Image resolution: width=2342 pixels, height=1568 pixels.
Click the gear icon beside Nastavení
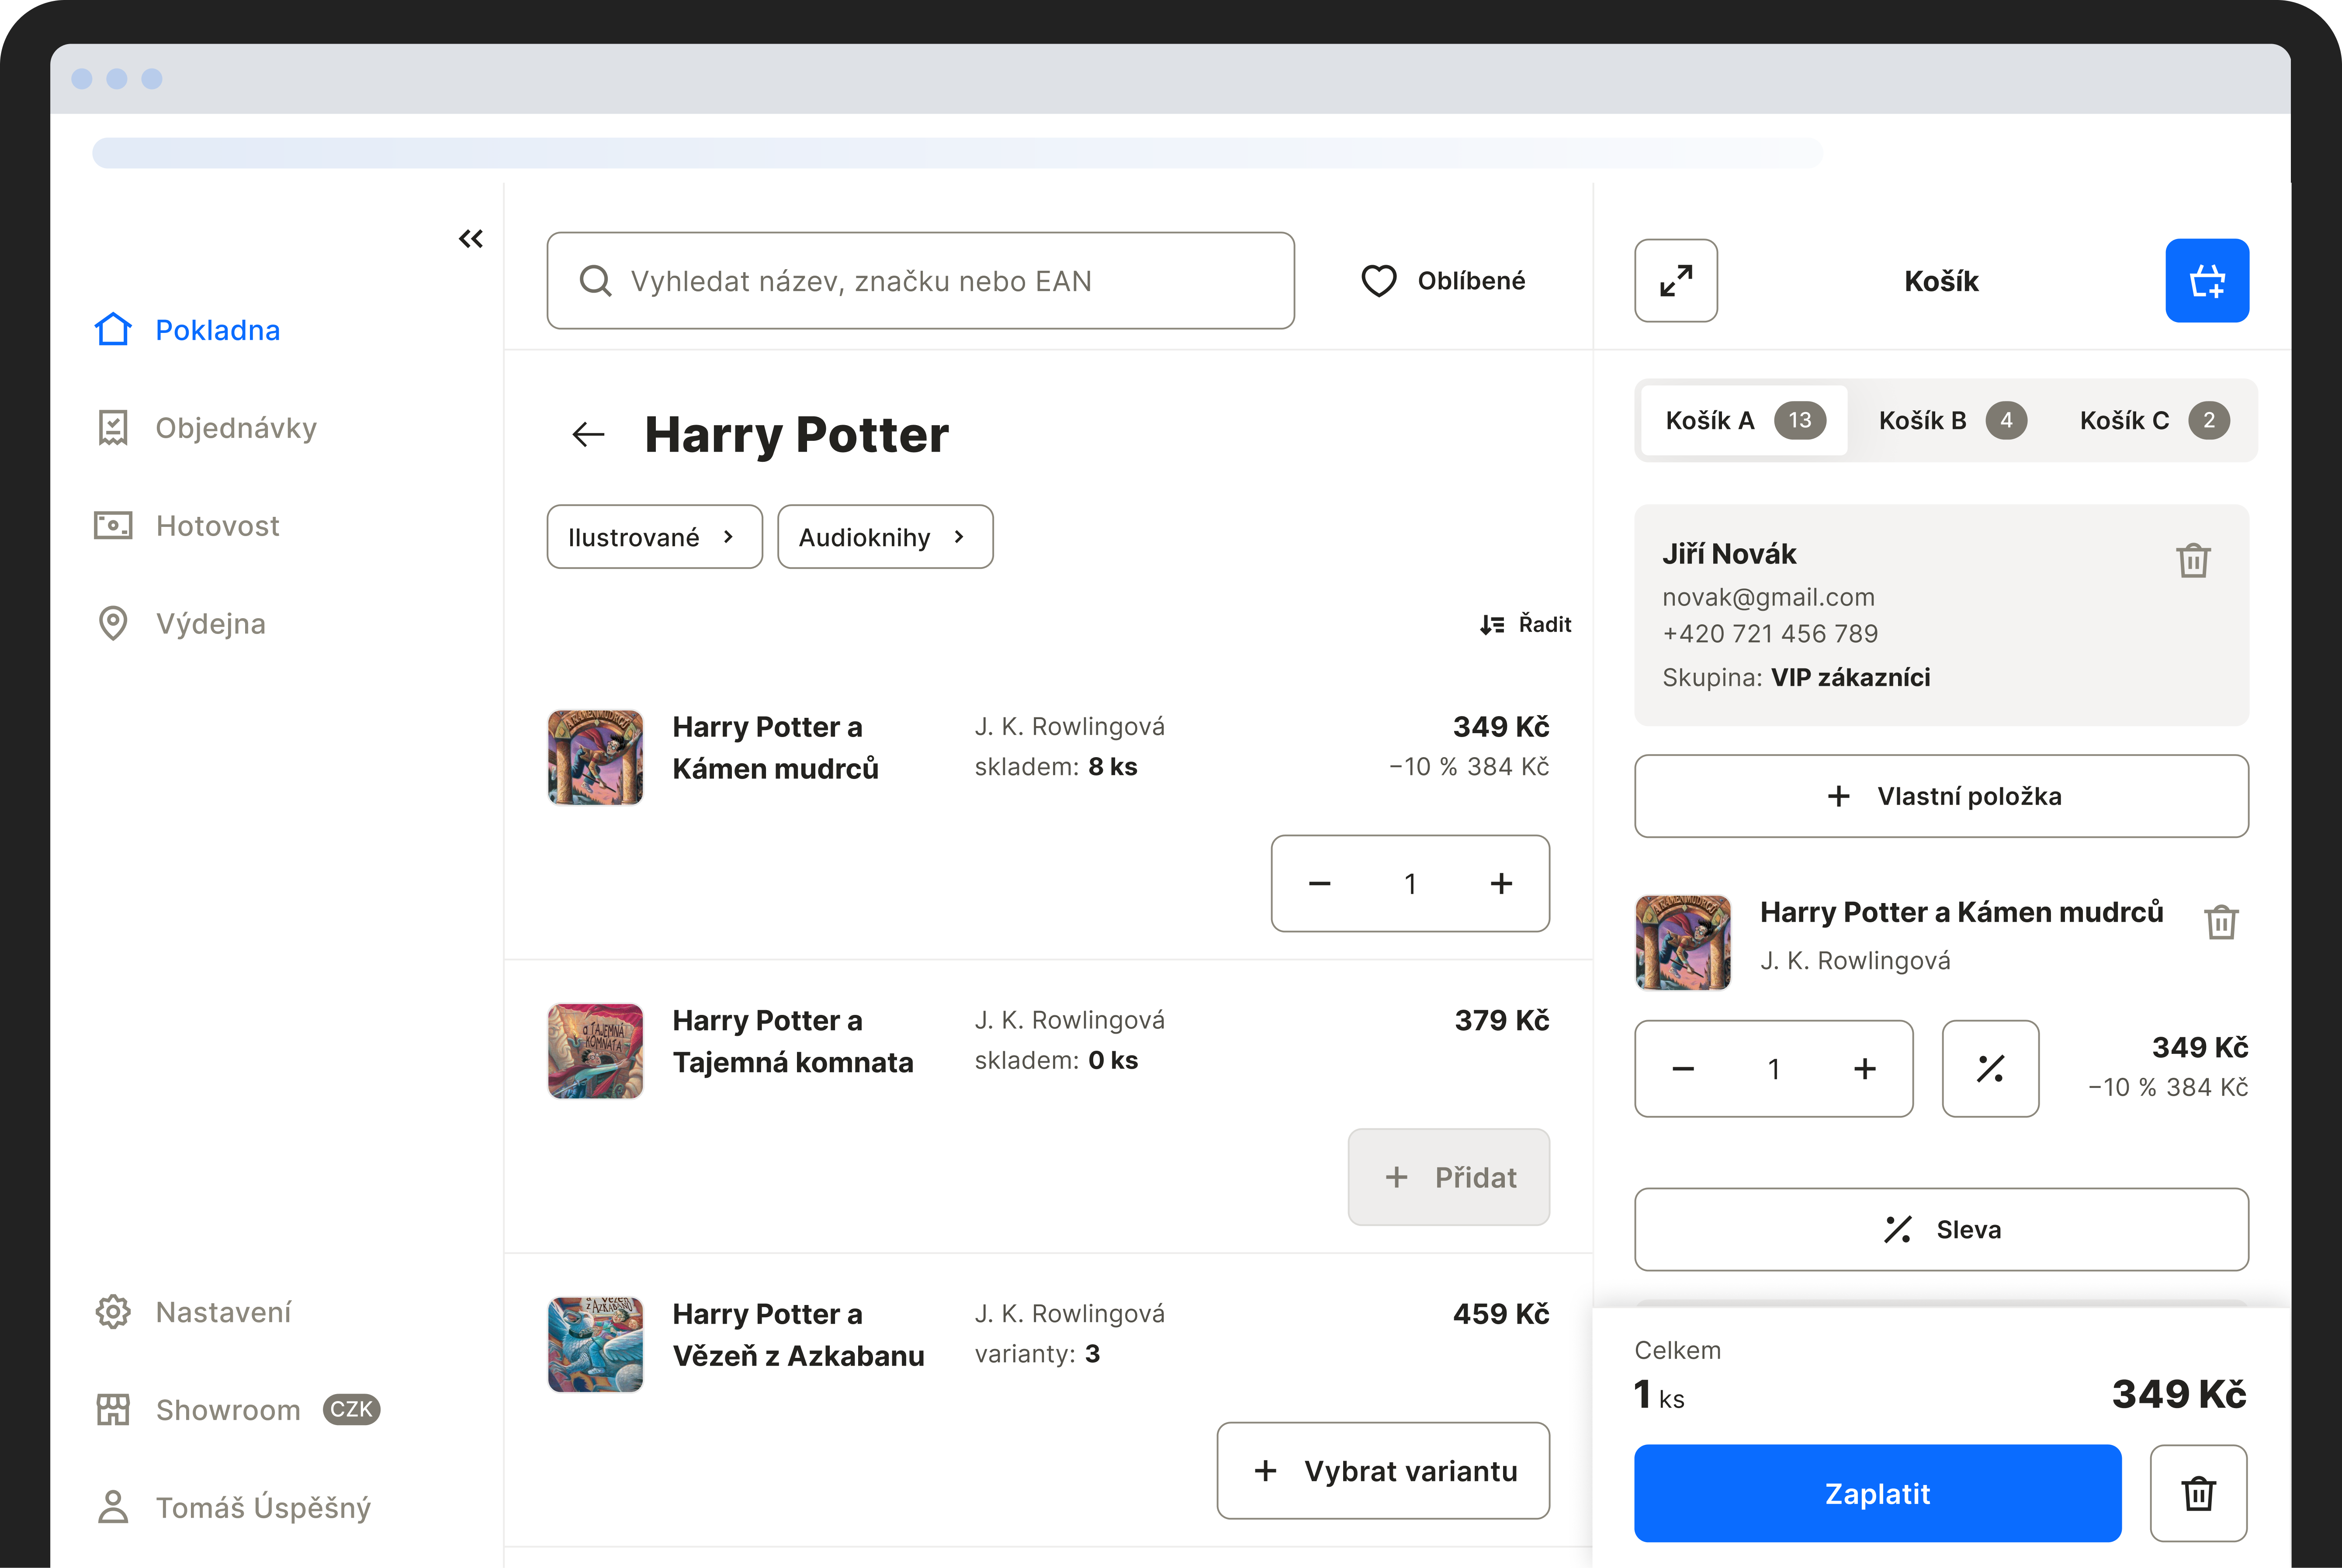(x=113, y=1311)
